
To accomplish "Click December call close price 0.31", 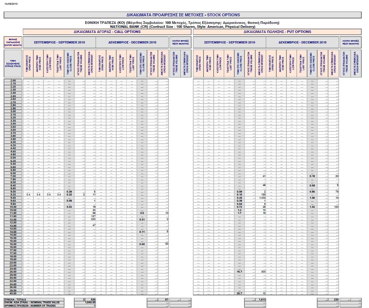I will click(x=142, y=219).
